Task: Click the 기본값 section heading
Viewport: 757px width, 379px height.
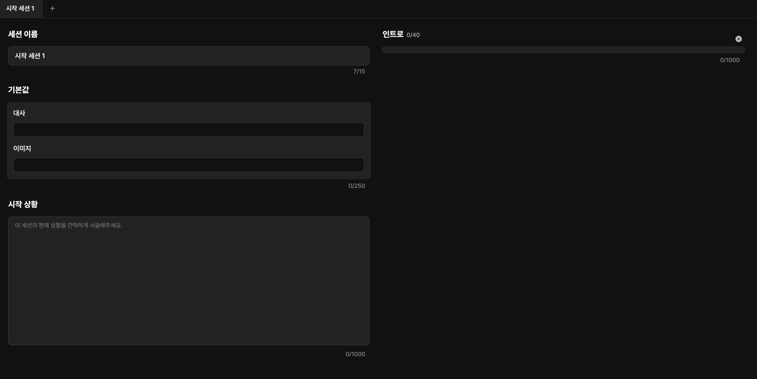Action: pos(19,90)
